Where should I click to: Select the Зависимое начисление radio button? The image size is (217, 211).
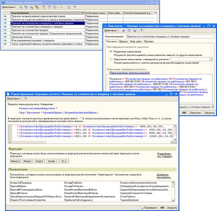[x=111, y=59]
